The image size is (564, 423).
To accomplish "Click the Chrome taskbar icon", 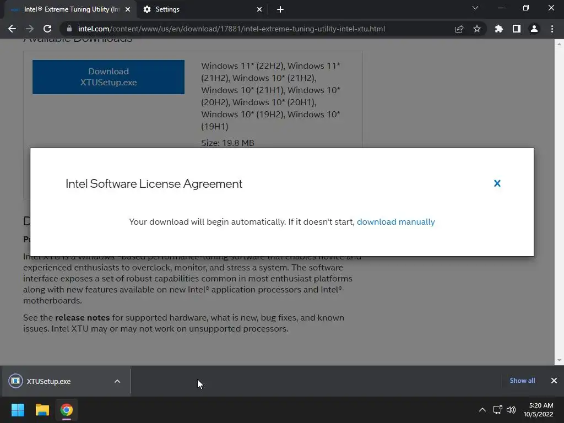I will click(66, 410).
